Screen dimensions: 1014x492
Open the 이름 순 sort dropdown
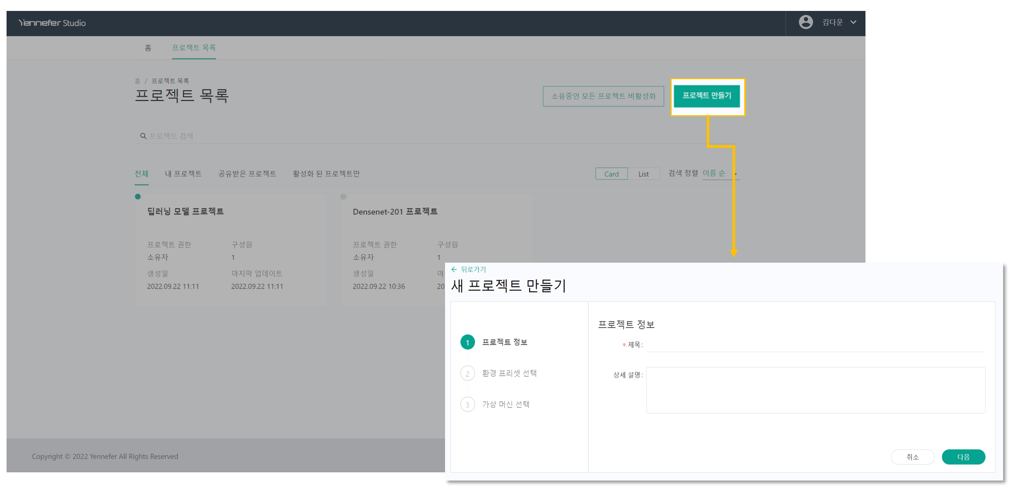click(718, 173)
